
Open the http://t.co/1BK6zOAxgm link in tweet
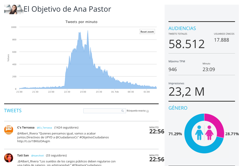coord(34,141)
